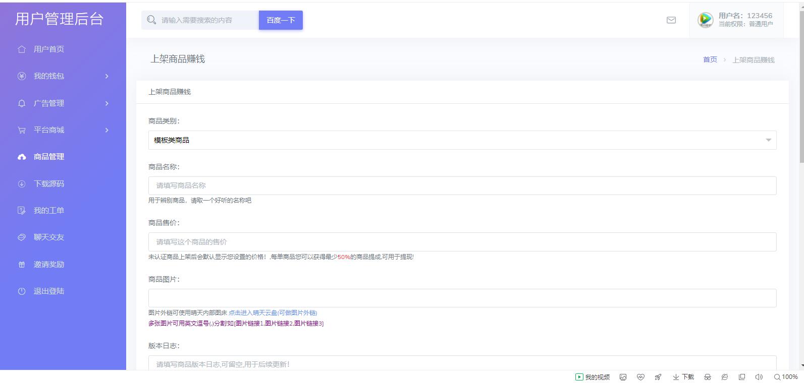Click the 邀请奖励 gift icon
The width and height of the screenshot is (804, 383).
coord(22,265)
